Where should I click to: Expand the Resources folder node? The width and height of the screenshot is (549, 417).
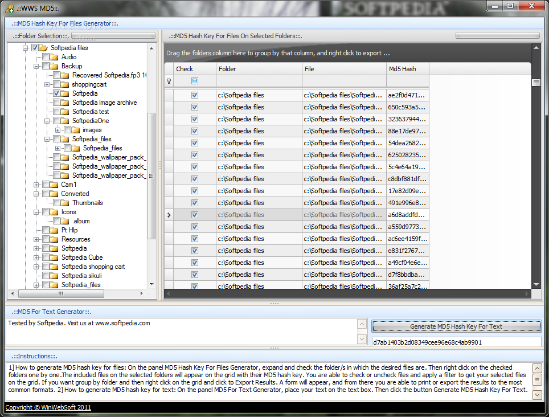coord(36,239)
